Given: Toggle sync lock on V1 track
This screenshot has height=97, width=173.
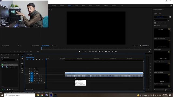Looking at the screenshot, I should click(35, 73).
